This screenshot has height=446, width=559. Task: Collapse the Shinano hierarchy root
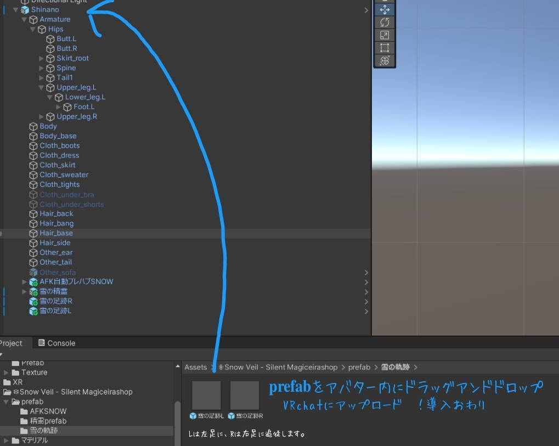tap(16, 10)
